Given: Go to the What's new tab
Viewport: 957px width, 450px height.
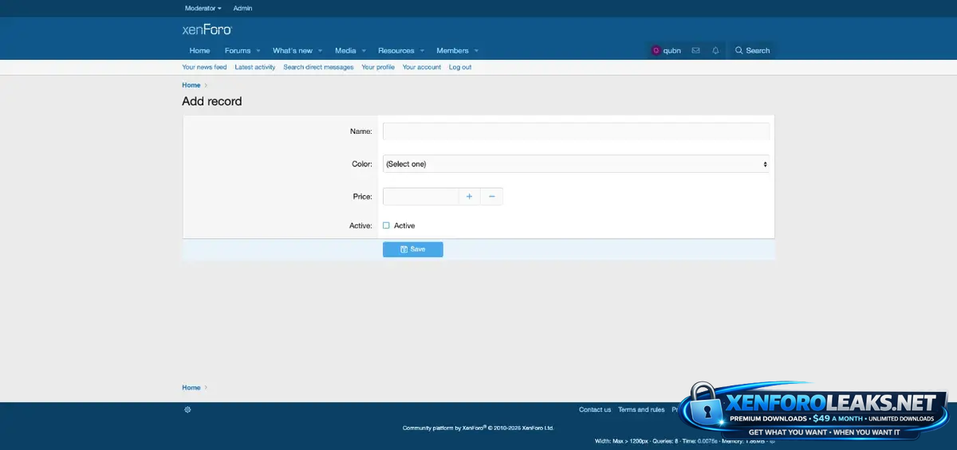Looking at the screenshot, I should [292, 50].
